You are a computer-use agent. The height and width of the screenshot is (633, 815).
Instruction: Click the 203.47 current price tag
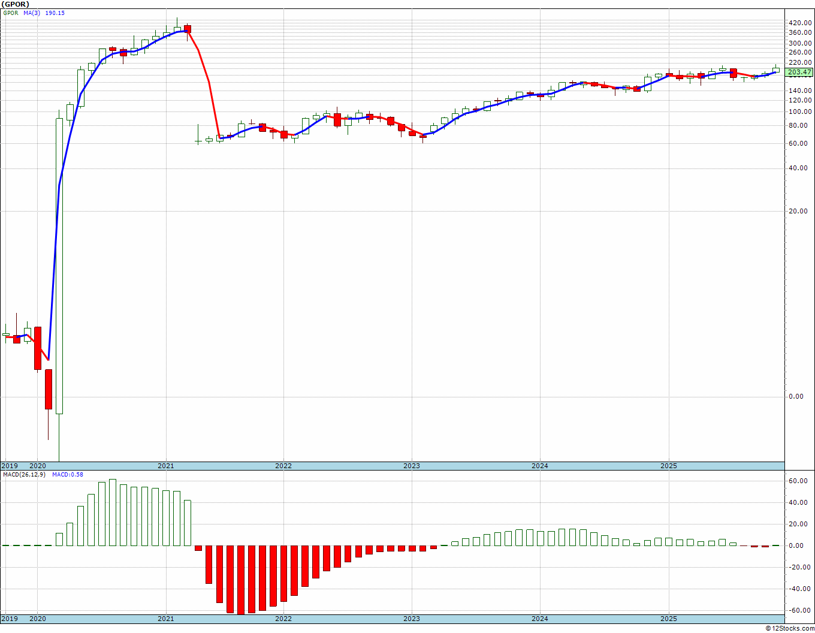pos(799,73)
